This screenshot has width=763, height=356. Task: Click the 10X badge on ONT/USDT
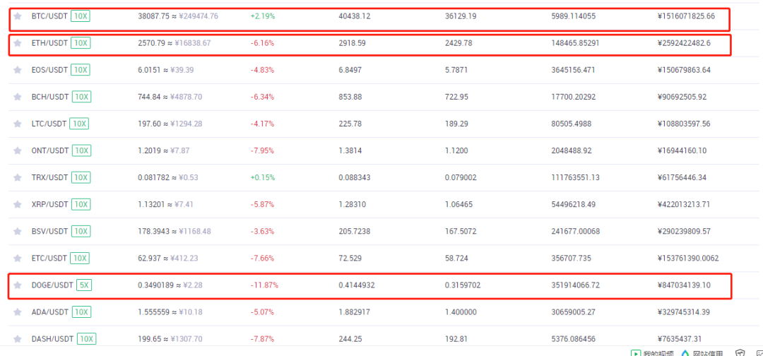pos(81,150)
